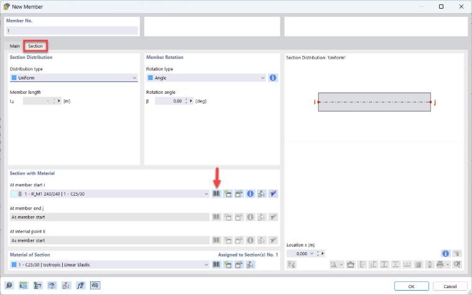Open the formula (fx) icon
Screen dimensions: 472x295
pyautogui.click(x=81, y=285)
